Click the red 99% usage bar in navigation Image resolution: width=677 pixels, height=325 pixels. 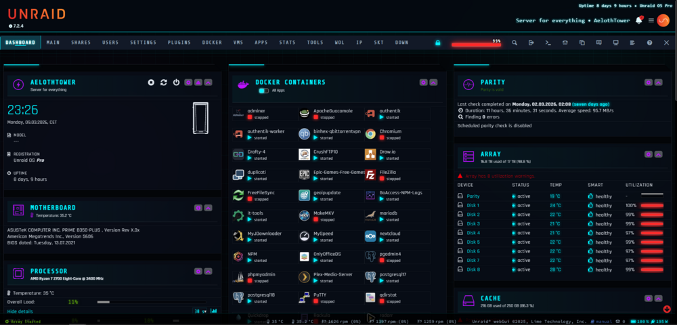476,44
